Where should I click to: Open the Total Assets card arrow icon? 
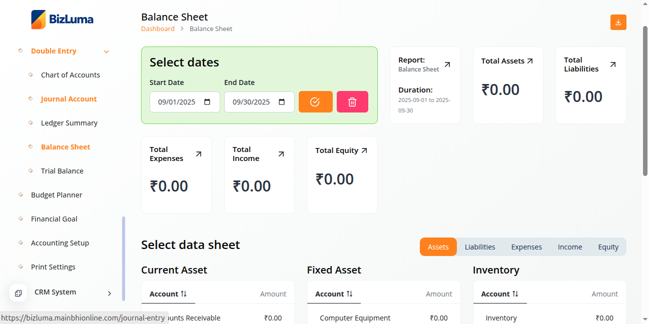pos(530,61)
